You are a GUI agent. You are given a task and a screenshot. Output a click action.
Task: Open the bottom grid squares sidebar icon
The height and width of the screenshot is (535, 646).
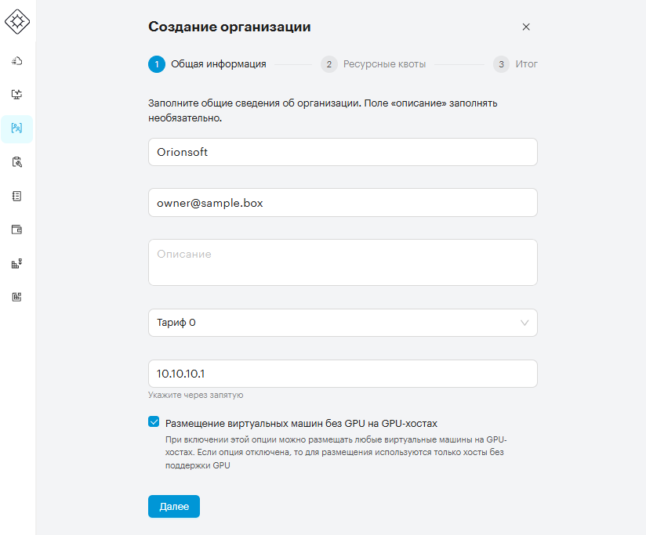point(17,297)
